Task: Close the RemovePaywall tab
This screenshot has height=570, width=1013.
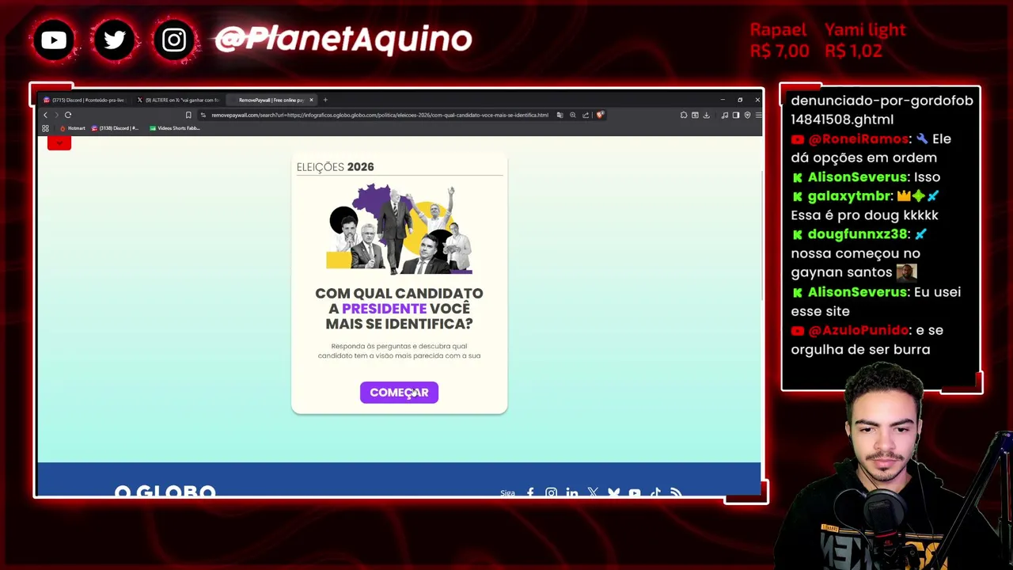Action: (311, 100)
